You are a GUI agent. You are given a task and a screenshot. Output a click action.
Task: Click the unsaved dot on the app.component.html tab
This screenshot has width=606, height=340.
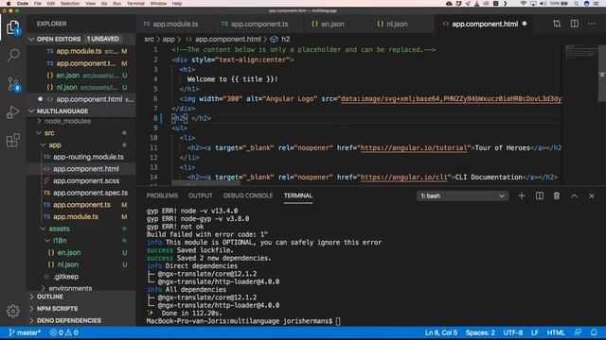coord(525,24)
